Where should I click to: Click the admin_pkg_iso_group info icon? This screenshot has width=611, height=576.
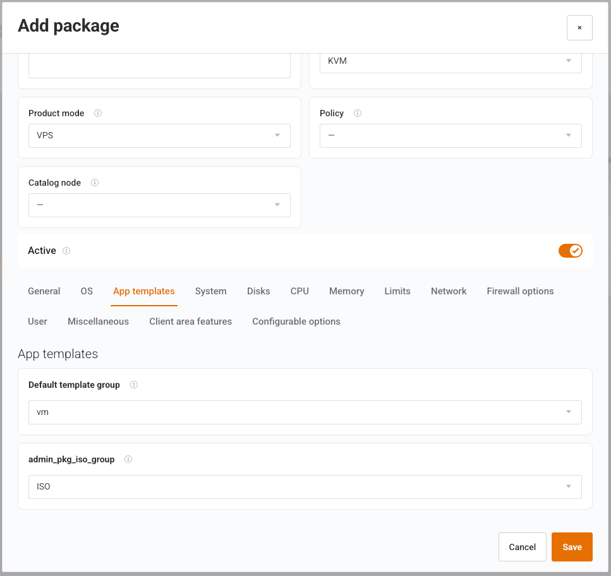128,459
